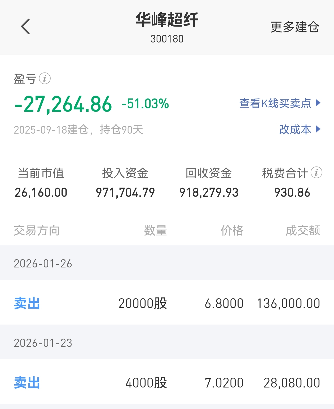Image resolution: width=334 pixels, height=409 pixels.
Task: Tap the 数量 column header
Action: pos(156,231)
